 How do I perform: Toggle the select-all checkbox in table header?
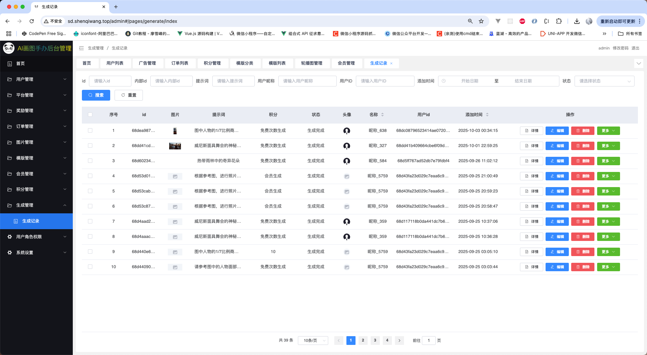click(x=90, y=115)
